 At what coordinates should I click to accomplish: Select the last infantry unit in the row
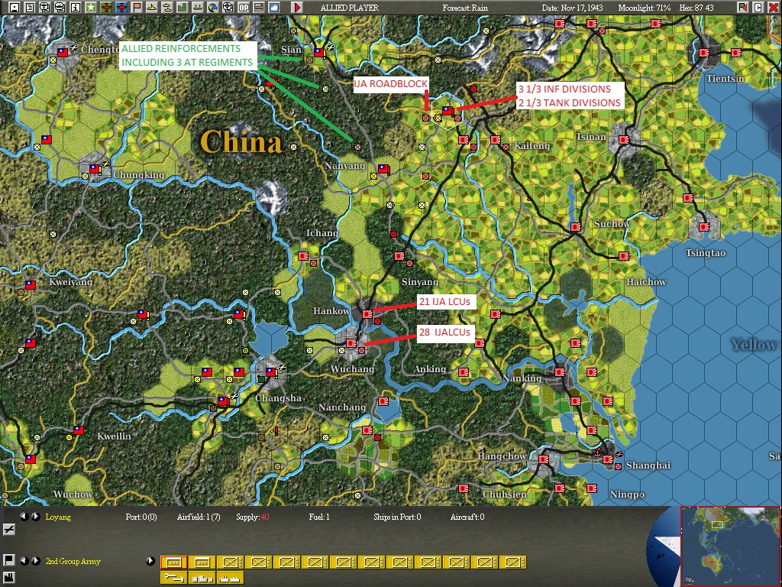point(512,563)
